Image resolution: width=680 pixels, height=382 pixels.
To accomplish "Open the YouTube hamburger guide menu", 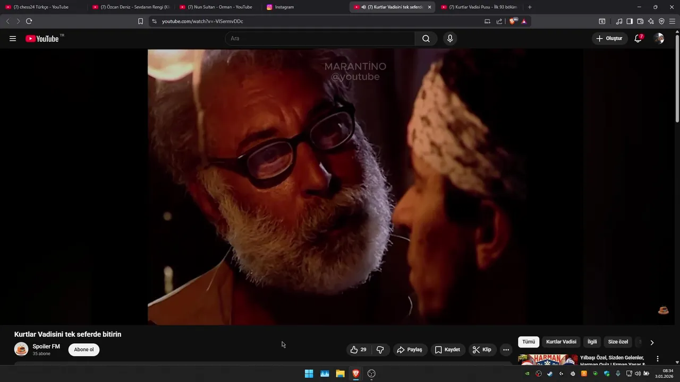I will (x=13, y=39).
